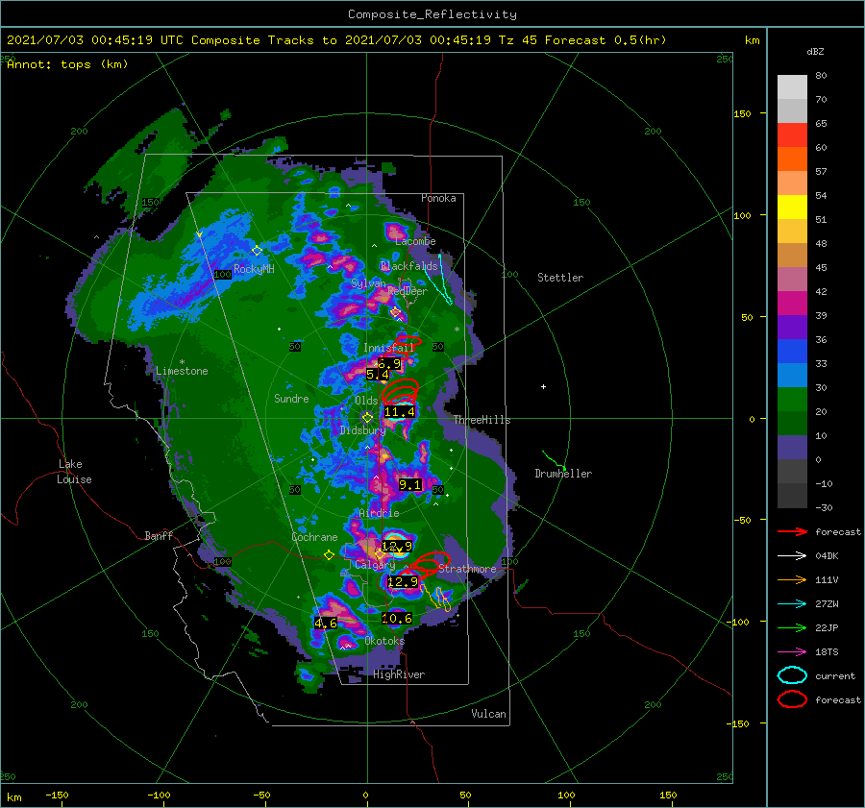Screen dimensions: 865x808
Task: Click the 10.6 tops annotation
Action: [397, 619]
